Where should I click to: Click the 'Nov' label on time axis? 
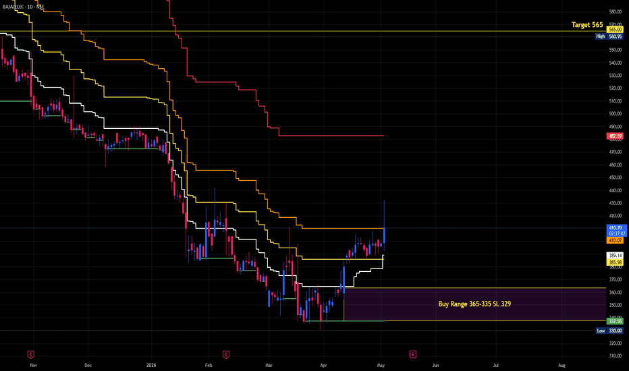point(34,366)
